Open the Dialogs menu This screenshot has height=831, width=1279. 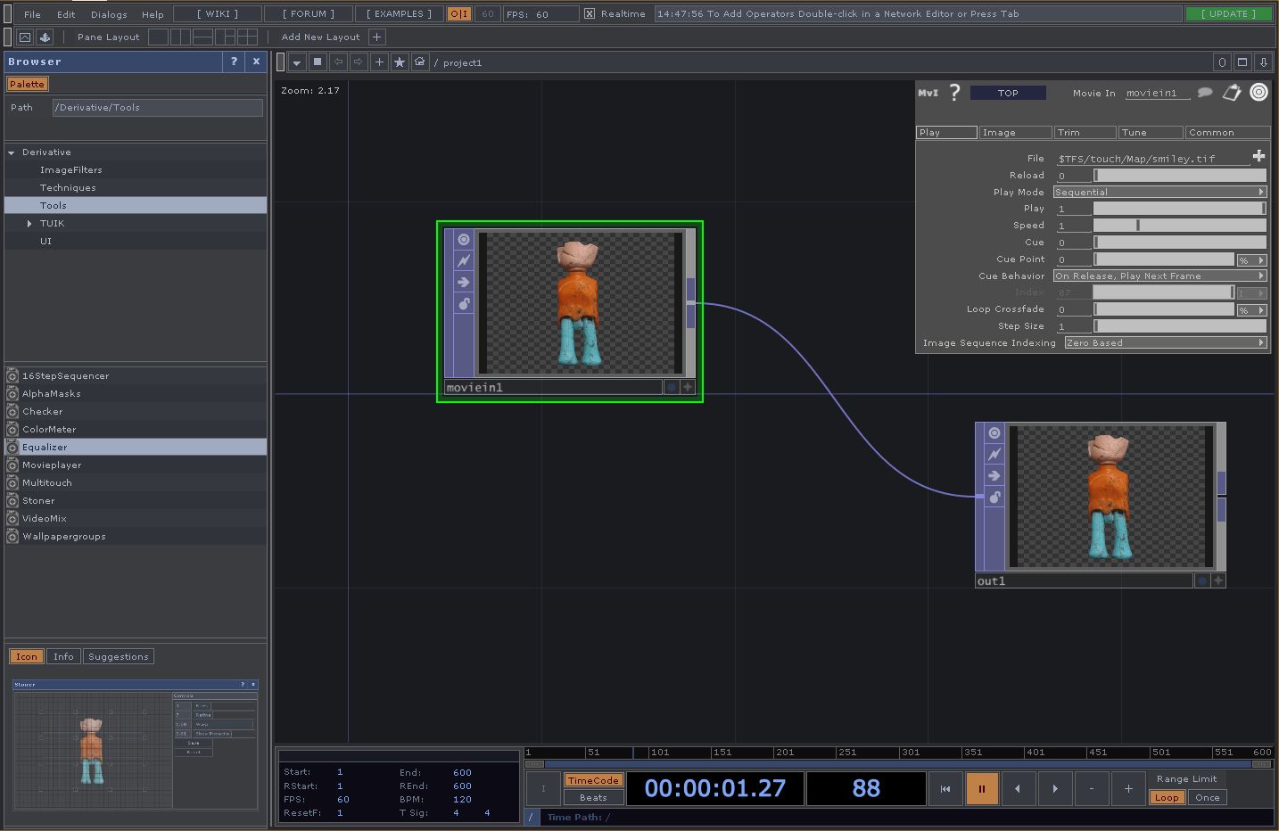coord(109,13)
